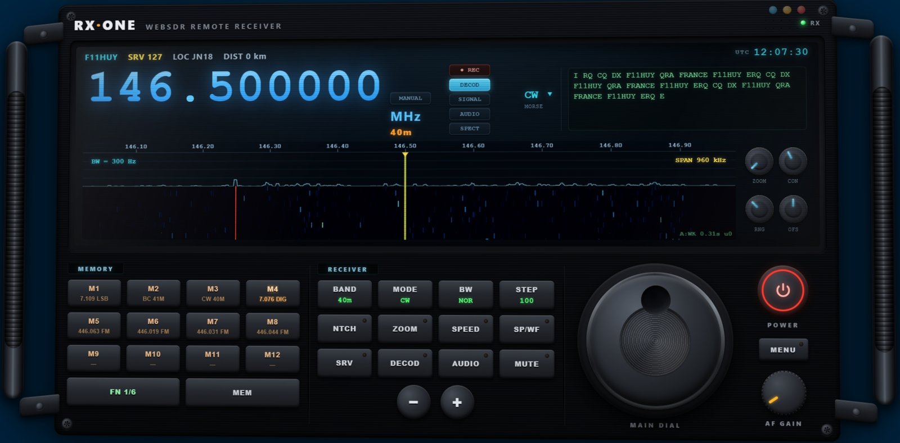Open the BW NOR bandwidth selector

pos(466,294)
